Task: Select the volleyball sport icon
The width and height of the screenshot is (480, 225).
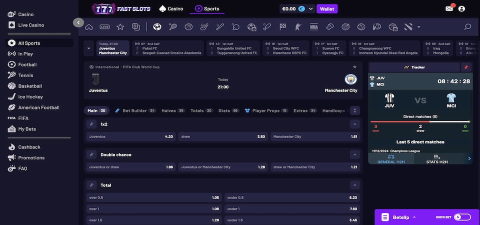Action: 361,27
